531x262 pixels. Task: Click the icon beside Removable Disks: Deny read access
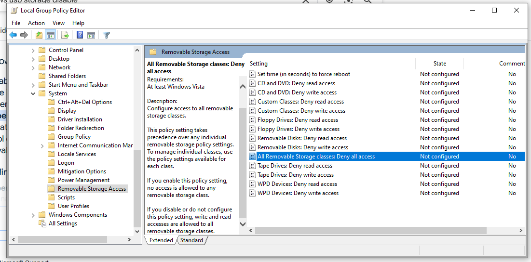point(252,138)
